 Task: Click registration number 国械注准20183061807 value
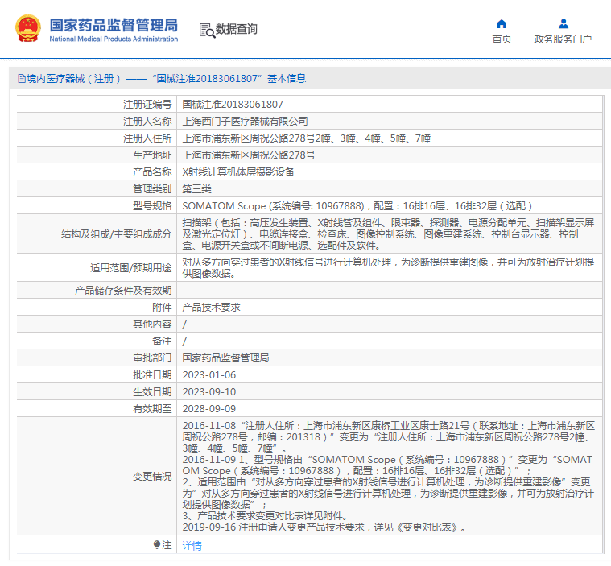point(233,105)
